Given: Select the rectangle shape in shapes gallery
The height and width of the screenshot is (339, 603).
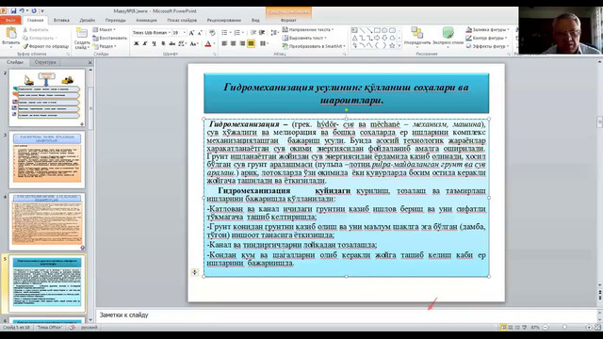Looking at the screenshot, I should coord(377,30).
